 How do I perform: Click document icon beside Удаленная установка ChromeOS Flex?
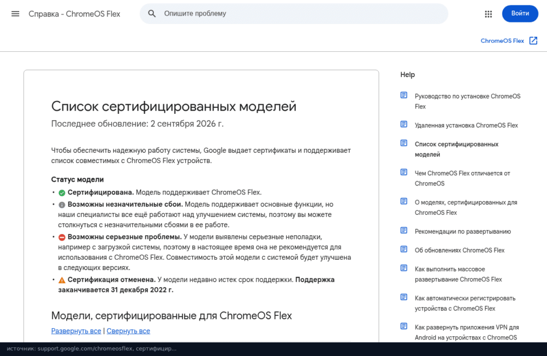pos(404,124)
